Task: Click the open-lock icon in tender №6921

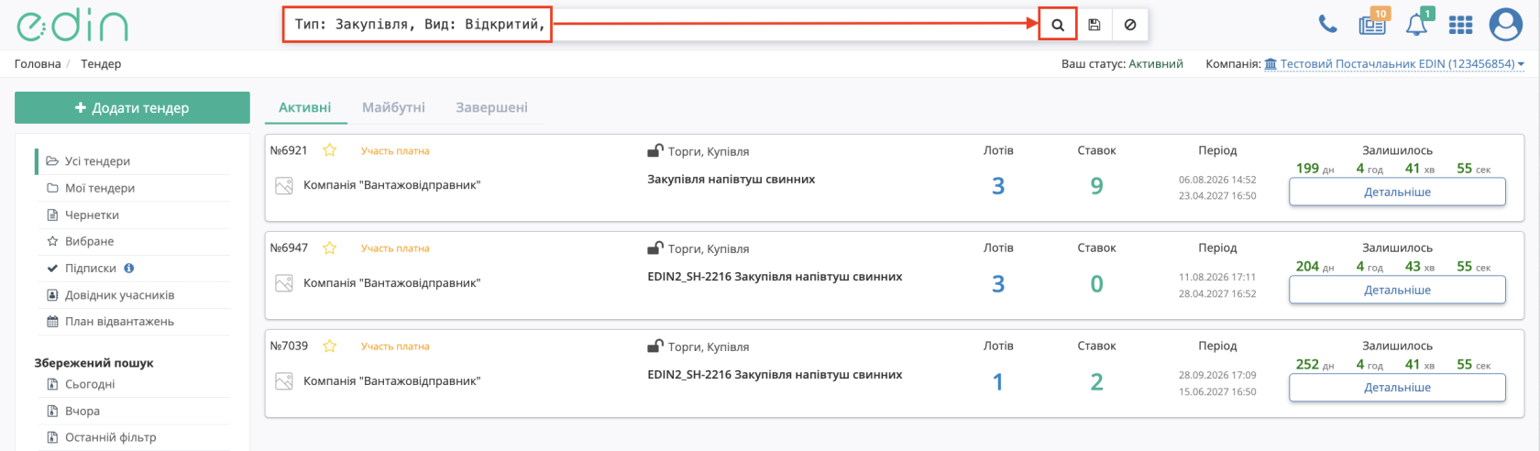Action: [655, 150]
